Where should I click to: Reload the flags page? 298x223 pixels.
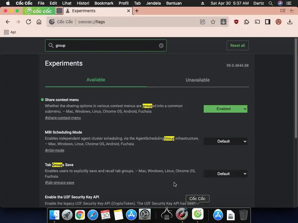29,22
